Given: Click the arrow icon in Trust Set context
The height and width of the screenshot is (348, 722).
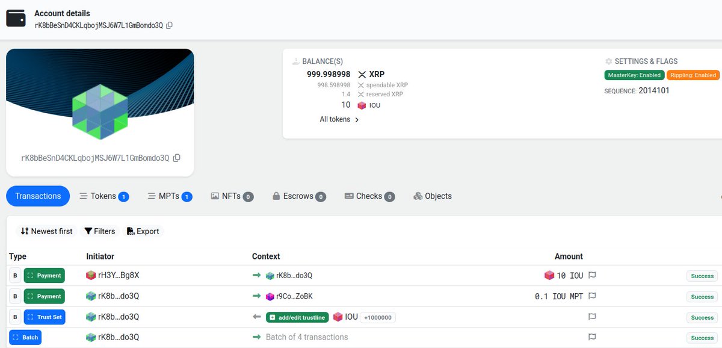Looking at the screenshot, I should [257, 317].
